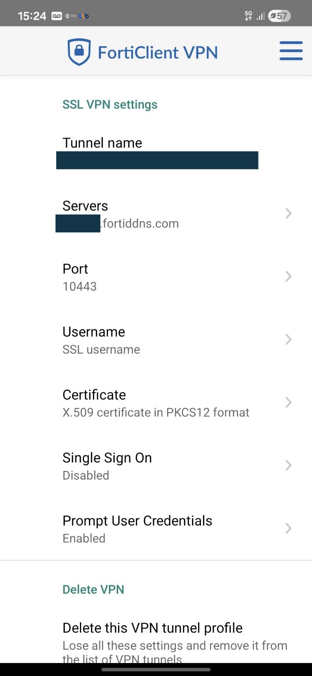This screenshot has height=676, width=312.
Task: Tap the FortiClient VPN title text
Action: pyautogui.click(x=158, y=52)
